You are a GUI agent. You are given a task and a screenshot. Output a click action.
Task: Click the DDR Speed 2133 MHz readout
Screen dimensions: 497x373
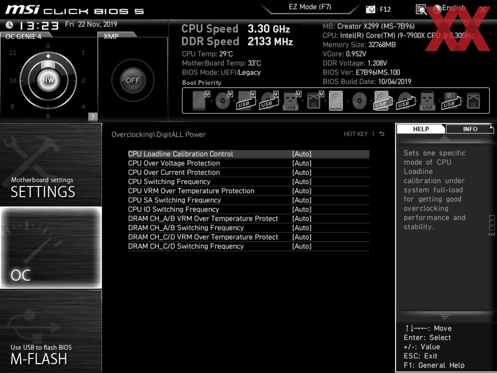(x=237, y=41)
